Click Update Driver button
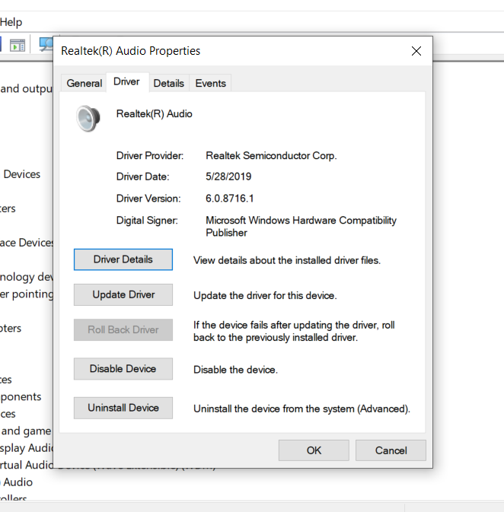504x512 pixels. (123, 294)
